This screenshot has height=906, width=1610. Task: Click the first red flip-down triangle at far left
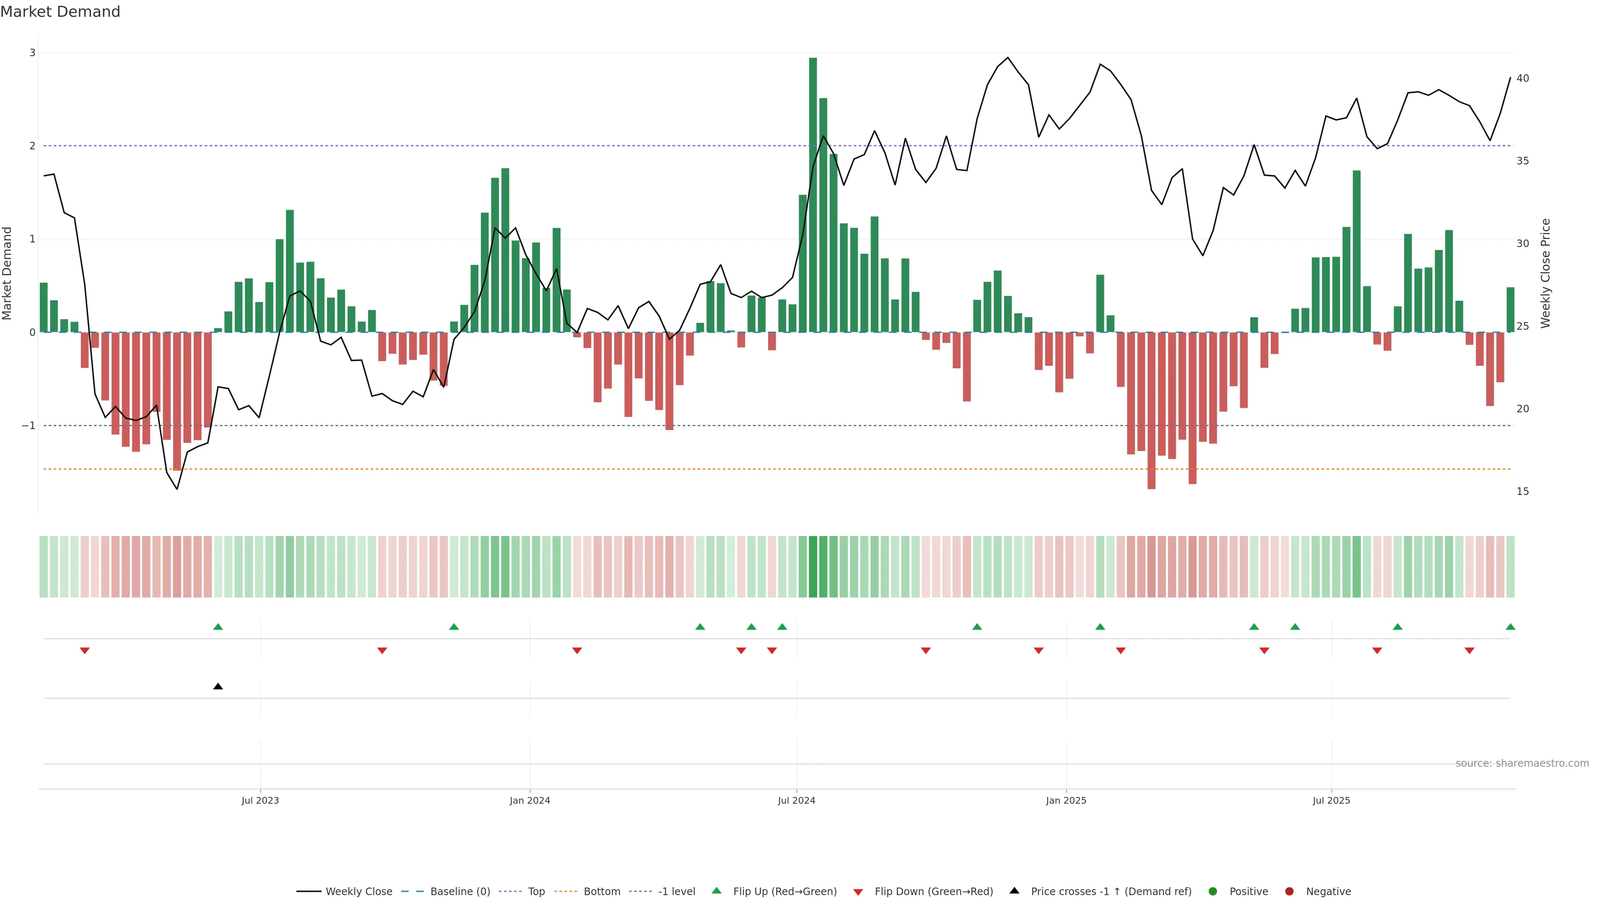[x=84, y=651]
